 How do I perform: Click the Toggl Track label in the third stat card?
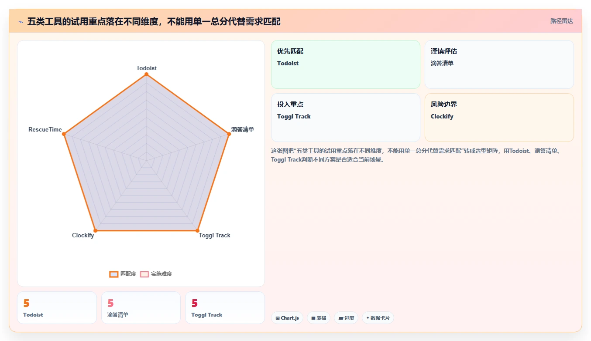207,314
